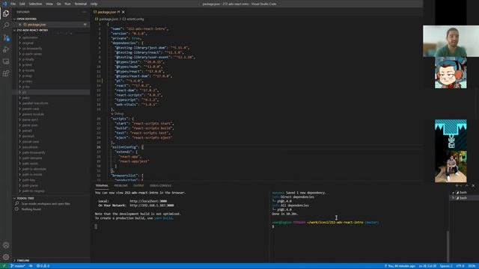Open the On Your Network URL link in terminal
This screenshot has height=269, width=479.
click(x=151, y=205)
